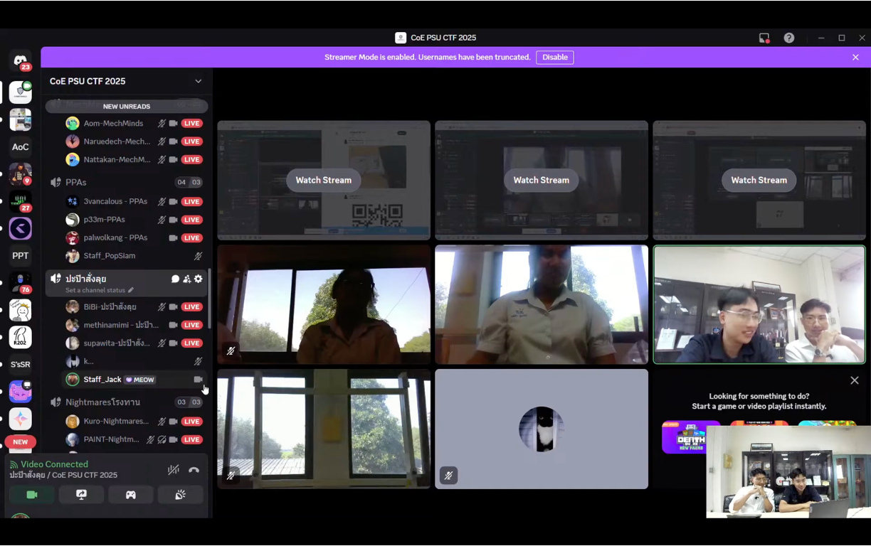
Task: Open Discord direct messages home
Action: pyautogui.click(x=20, y=60)
